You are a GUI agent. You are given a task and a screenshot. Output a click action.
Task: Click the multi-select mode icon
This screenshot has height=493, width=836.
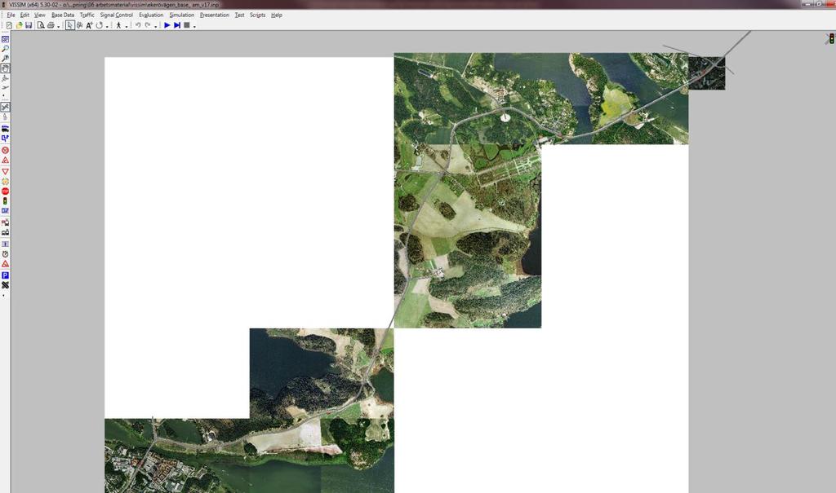[x=79, y=25]
